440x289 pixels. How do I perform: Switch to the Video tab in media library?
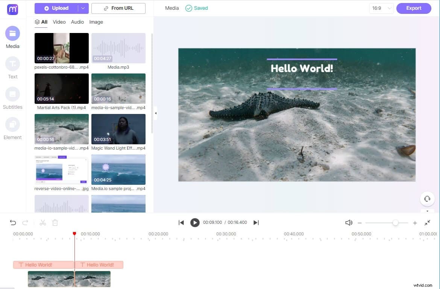[x=59, y=22]
